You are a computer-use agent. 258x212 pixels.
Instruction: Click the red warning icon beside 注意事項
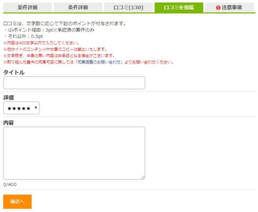pyautogui.click(x=218, y=7)
